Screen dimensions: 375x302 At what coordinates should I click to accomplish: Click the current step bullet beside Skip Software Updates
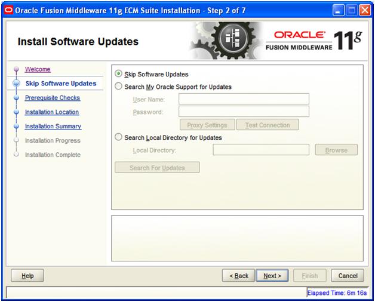pos(16,83)
